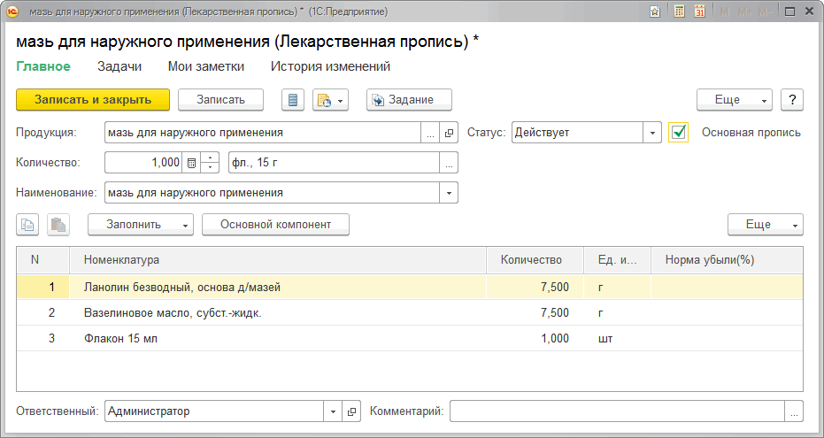Expand the Наименование dropdown list
Screen dimensions: 824x438
click(x=449, y=193)
